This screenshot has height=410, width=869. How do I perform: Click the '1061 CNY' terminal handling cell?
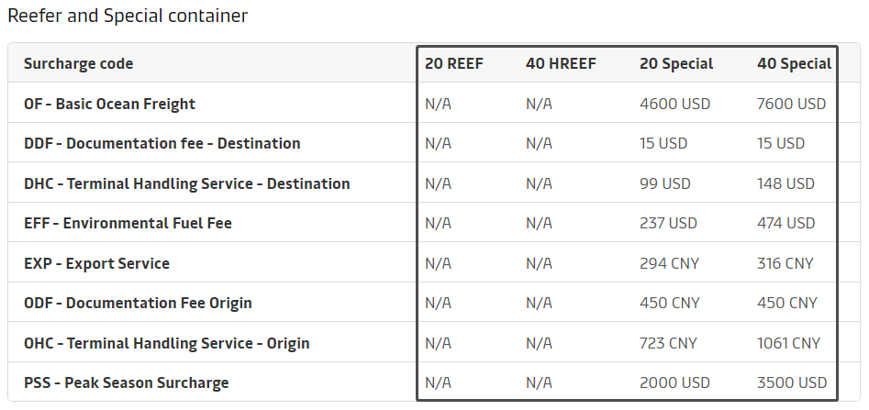pos(788,344)
